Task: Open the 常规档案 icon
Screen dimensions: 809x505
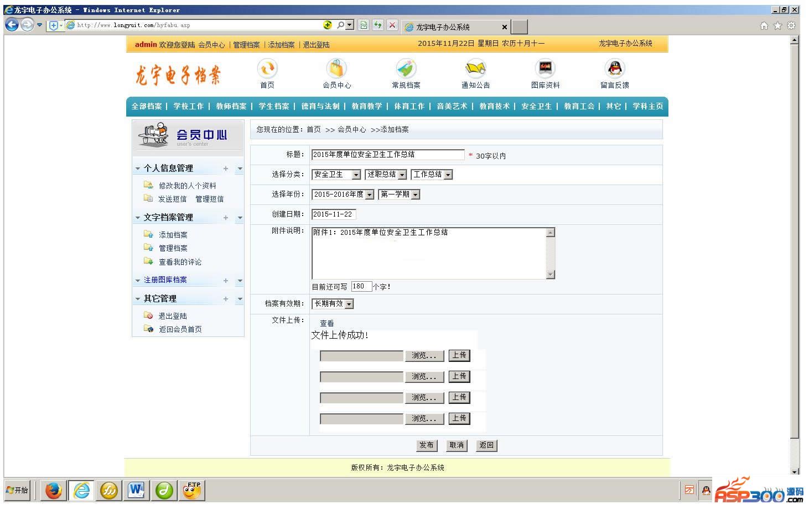Action: [406, 69]
